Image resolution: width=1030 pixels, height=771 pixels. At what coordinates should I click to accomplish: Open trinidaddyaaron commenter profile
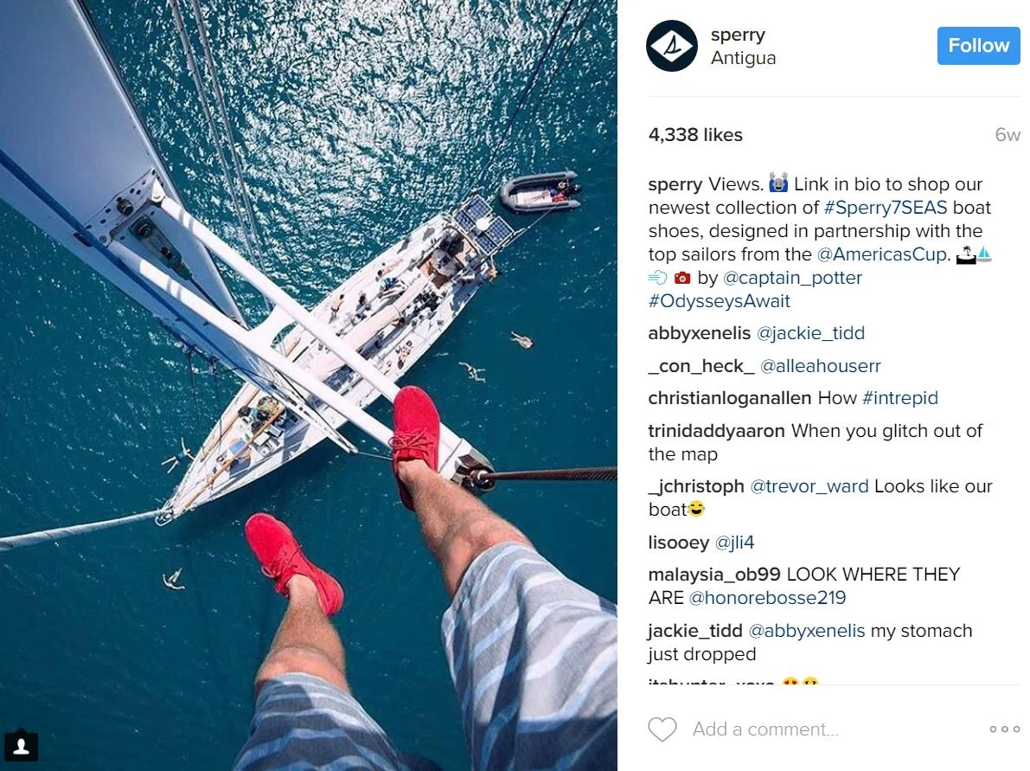(716, 431)
